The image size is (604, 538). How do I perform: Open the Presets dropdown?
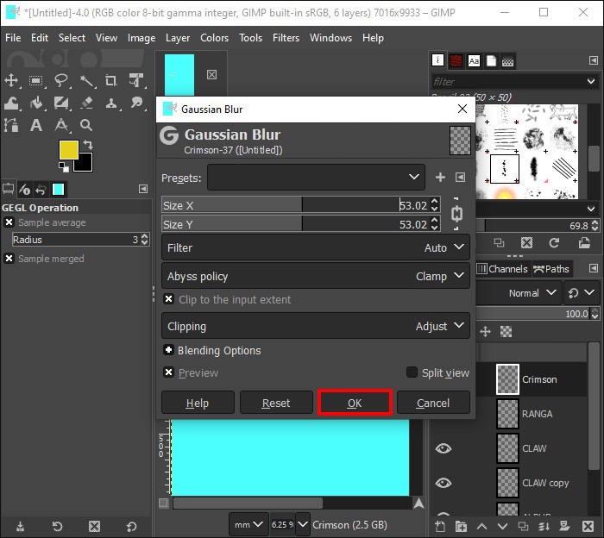(317, 177)
